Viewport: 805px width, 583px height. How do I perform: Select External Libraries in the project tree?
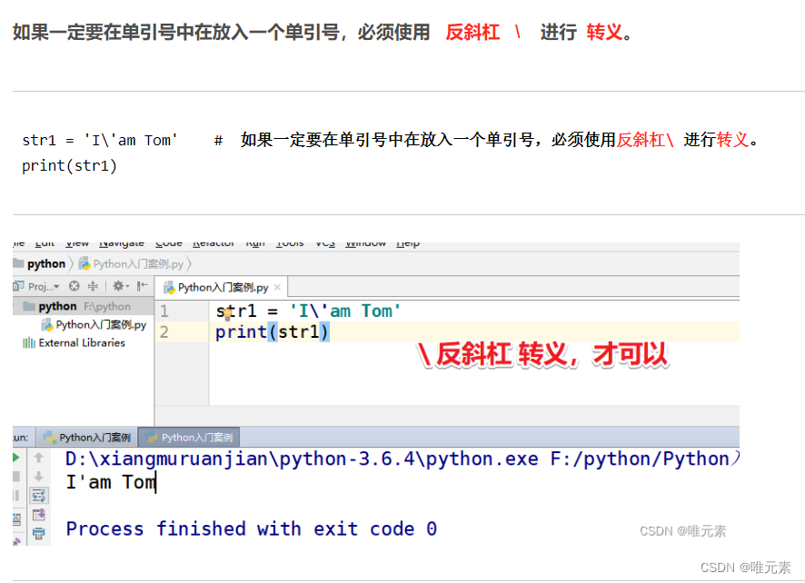(x=75, y=343)
